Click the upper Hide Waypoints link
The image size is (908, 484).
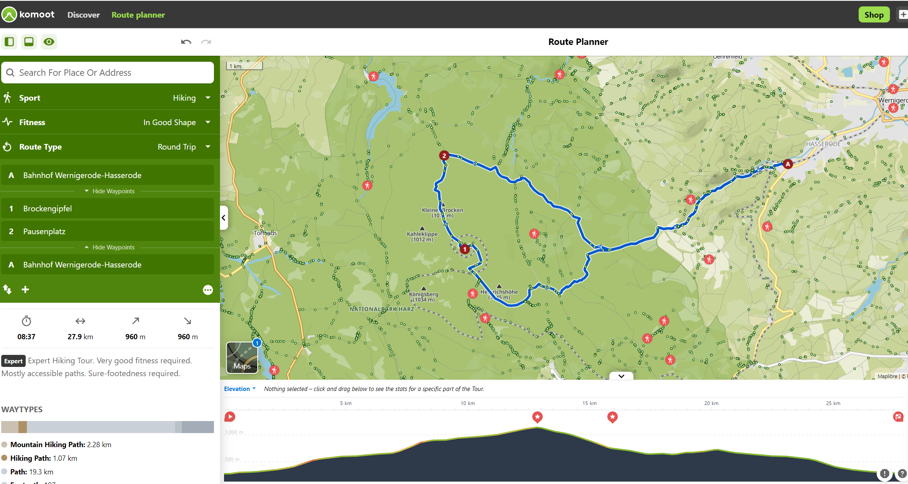click(110, 191)
